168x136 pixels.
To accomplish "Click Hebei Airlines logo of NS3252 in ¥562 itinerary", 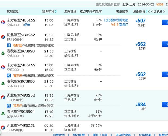I will coord(3,37).
